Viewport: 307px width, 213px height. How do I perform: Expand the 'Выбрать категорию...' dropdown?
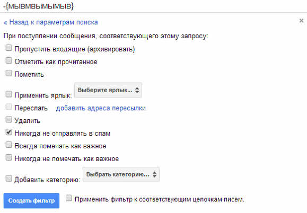tap(121, 174)
